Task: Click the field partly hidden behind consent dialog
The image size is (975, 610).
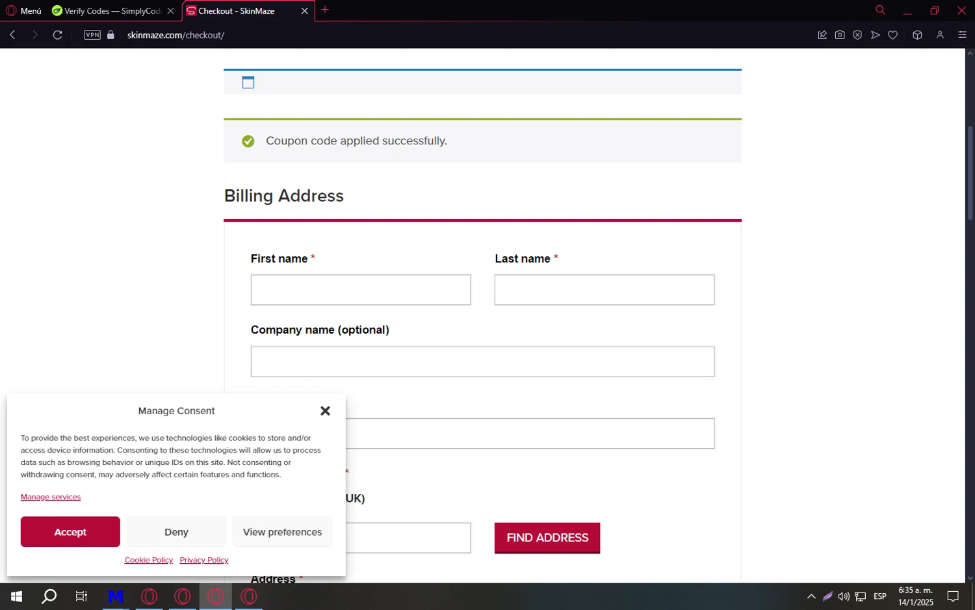Action: pos(530,434)
